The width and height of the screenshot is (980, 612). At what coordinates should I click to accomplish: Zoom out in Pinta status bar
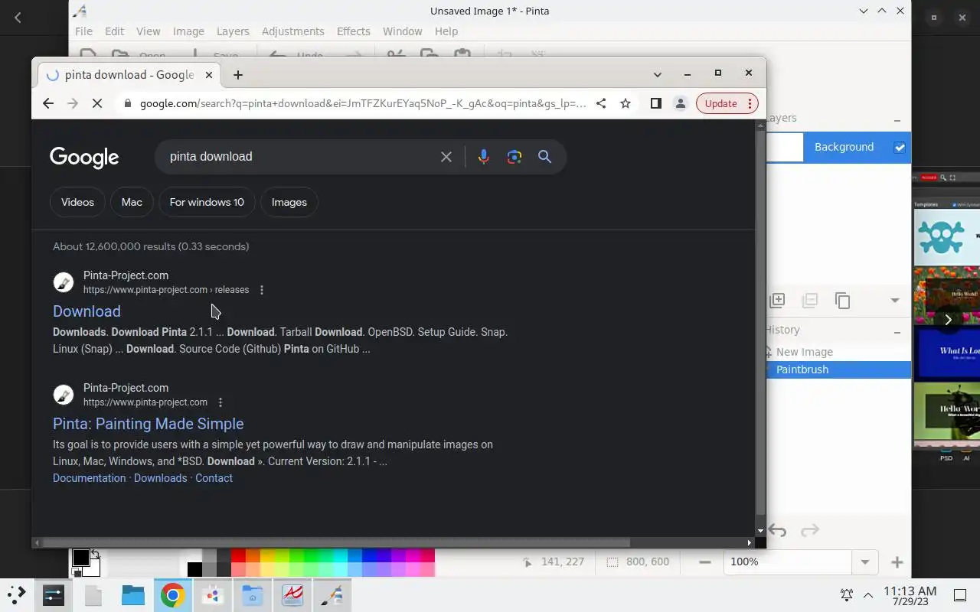705,562
